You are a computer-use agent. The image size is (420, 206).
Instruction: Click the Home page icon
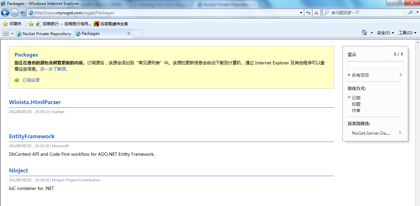pyautogui.click(x=364, y=33)
